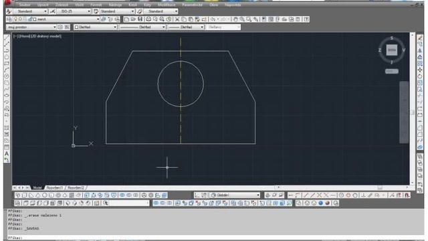Click the command line input field
Image resolution: width=428 pixels, height=241 pixels.
(215, 238)
